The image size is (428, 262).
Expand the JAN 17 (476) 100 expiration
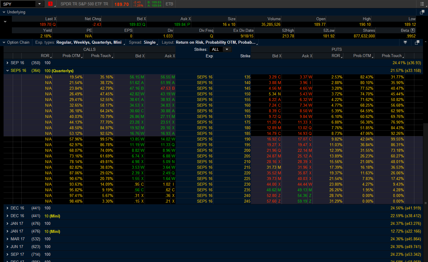pos(7,223)
